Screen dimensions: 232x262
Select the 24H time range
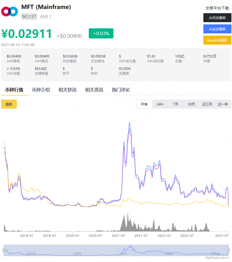(160, 104)
